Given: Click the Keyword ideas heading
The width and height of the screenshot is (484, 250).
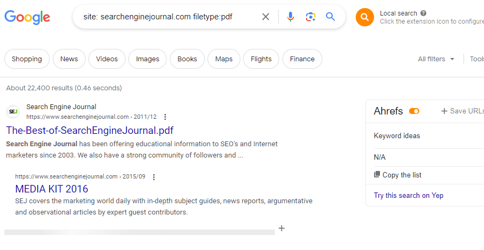Looking at the screenshot, I should 397,136.
